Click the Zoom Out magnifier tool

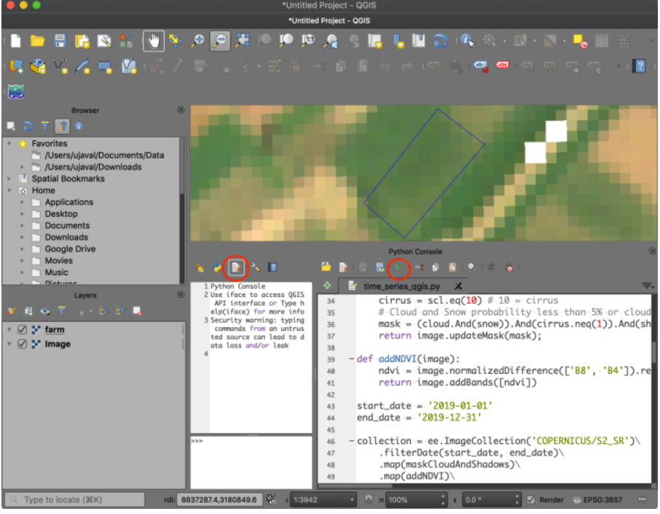(x=220, y=41)
